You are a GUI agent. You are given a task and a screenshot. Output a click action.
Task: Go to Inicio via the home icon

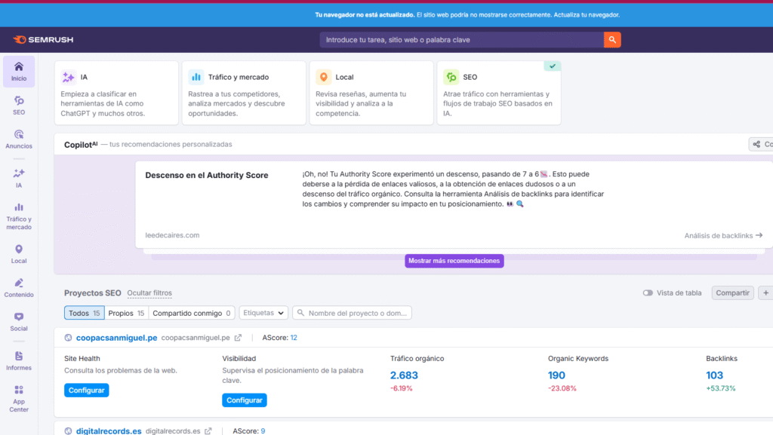coord(19,70)
